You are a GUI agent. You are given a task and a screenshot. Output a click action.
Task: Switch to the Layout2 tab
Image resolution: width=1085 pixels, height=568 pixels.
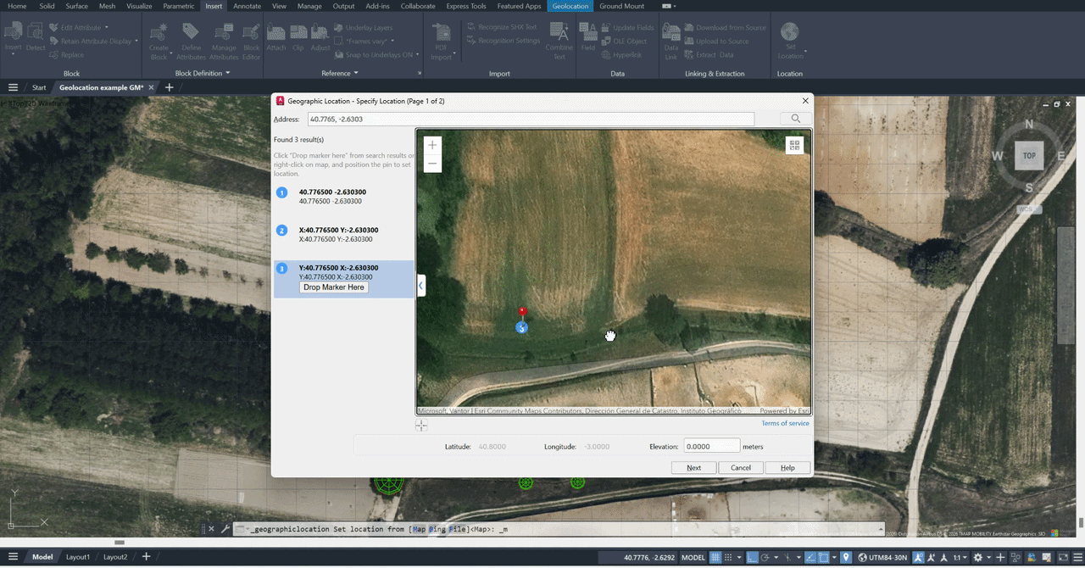(x=115, y=557)
